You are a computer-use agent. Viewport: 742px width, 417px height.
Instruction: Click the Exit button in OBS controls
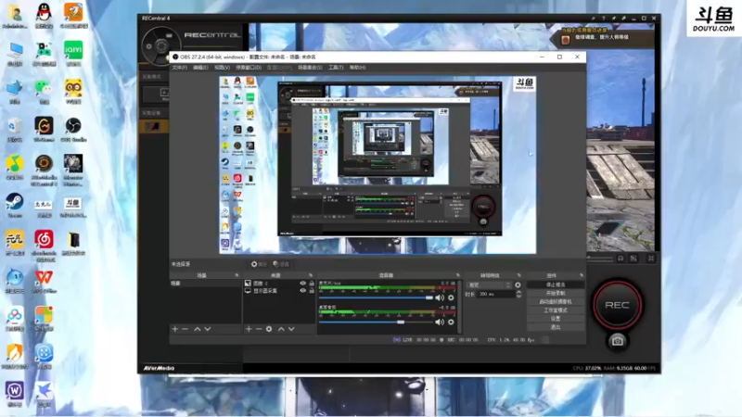556,327
